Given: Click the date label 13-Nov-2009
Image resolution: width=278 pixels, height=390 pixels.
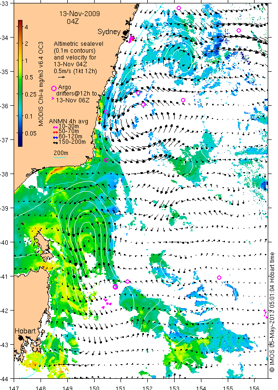Looking at the screenshot, I should [x=79, y=14].
